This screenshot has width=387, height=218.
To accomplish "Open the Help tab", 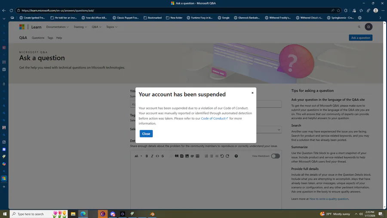I will coord(59,38).
